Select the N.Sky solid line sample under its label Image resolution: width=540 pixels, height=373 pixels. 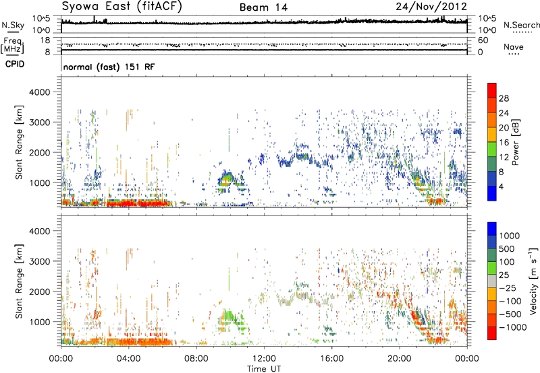coord(13,32)
